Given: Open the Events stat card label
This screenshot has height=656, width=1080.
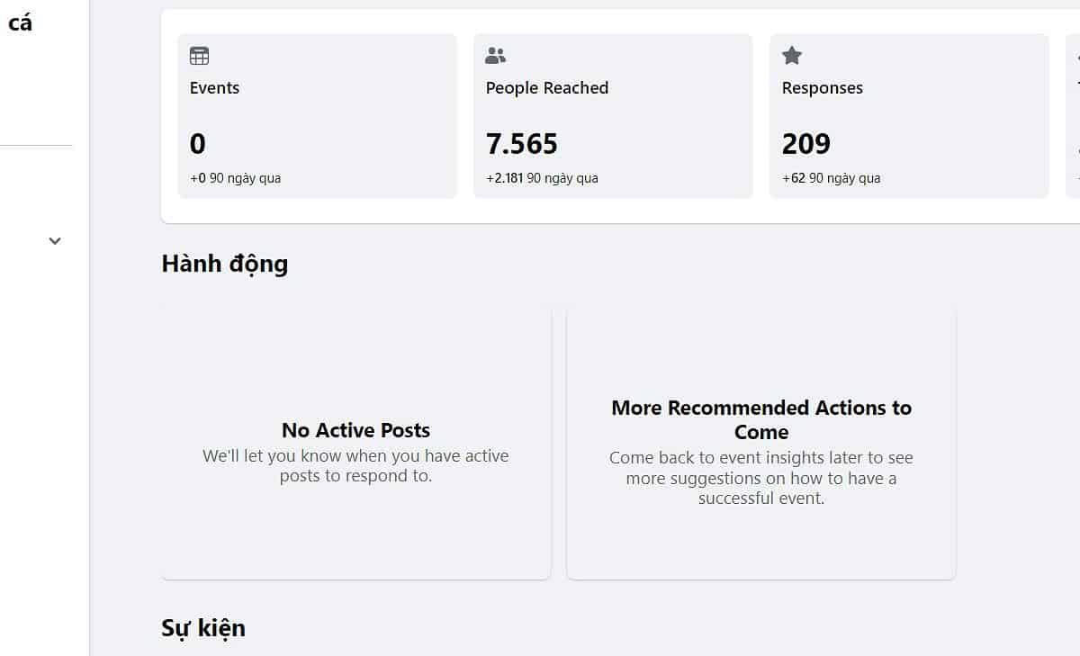Looking at the screenshot, I should coord(214,88).
